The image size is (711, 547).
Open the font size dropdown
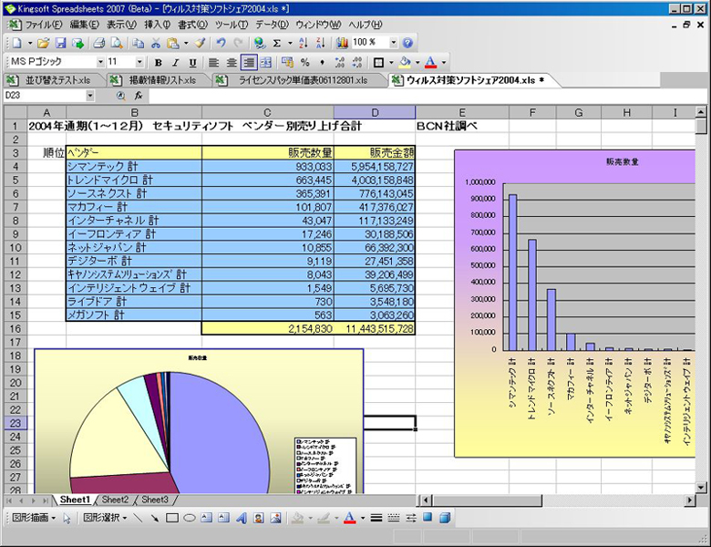pos(139,62)
